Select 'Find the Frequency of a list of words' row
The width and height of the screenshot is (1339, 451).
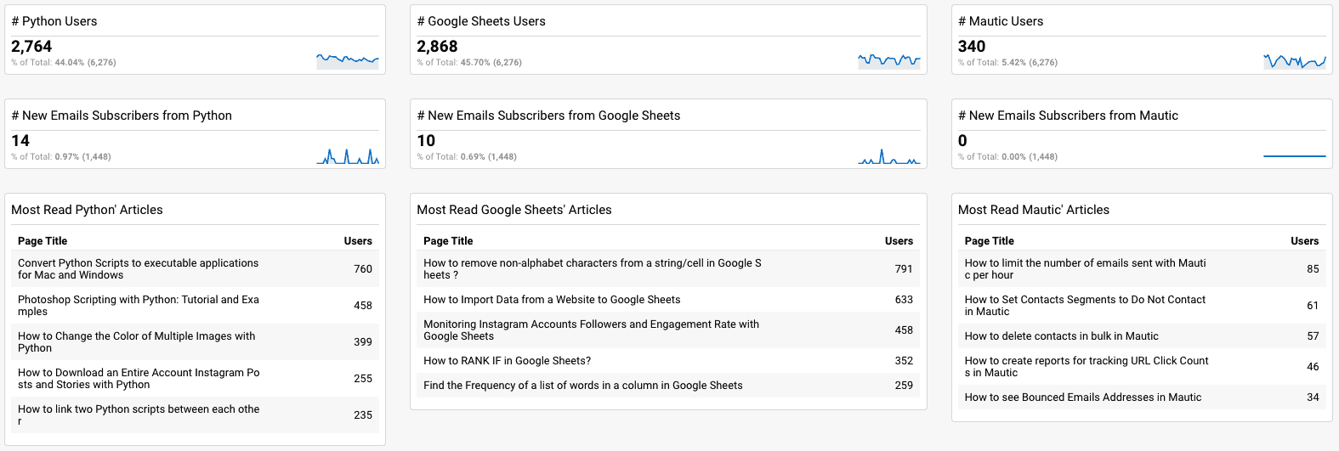(668, 386)
